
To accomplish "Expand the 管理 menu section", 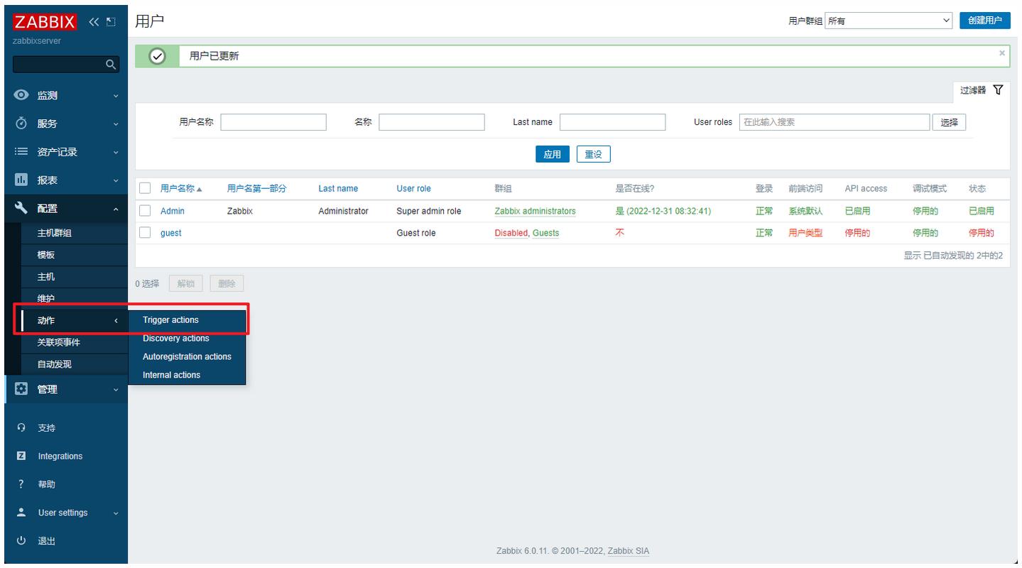I will point(116,390).
